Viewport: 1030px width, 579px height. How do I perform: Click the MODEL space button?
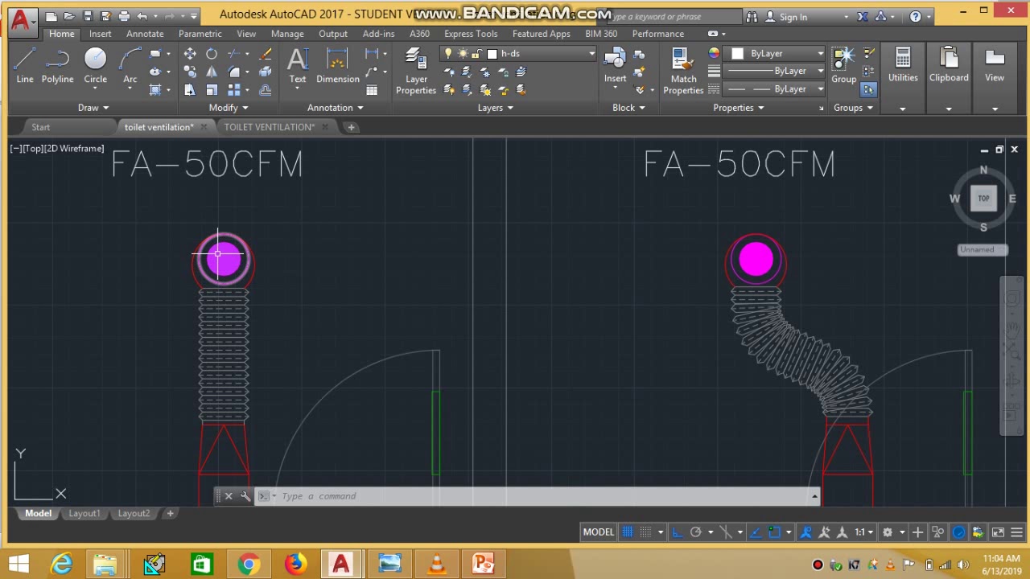pos(598,532)
